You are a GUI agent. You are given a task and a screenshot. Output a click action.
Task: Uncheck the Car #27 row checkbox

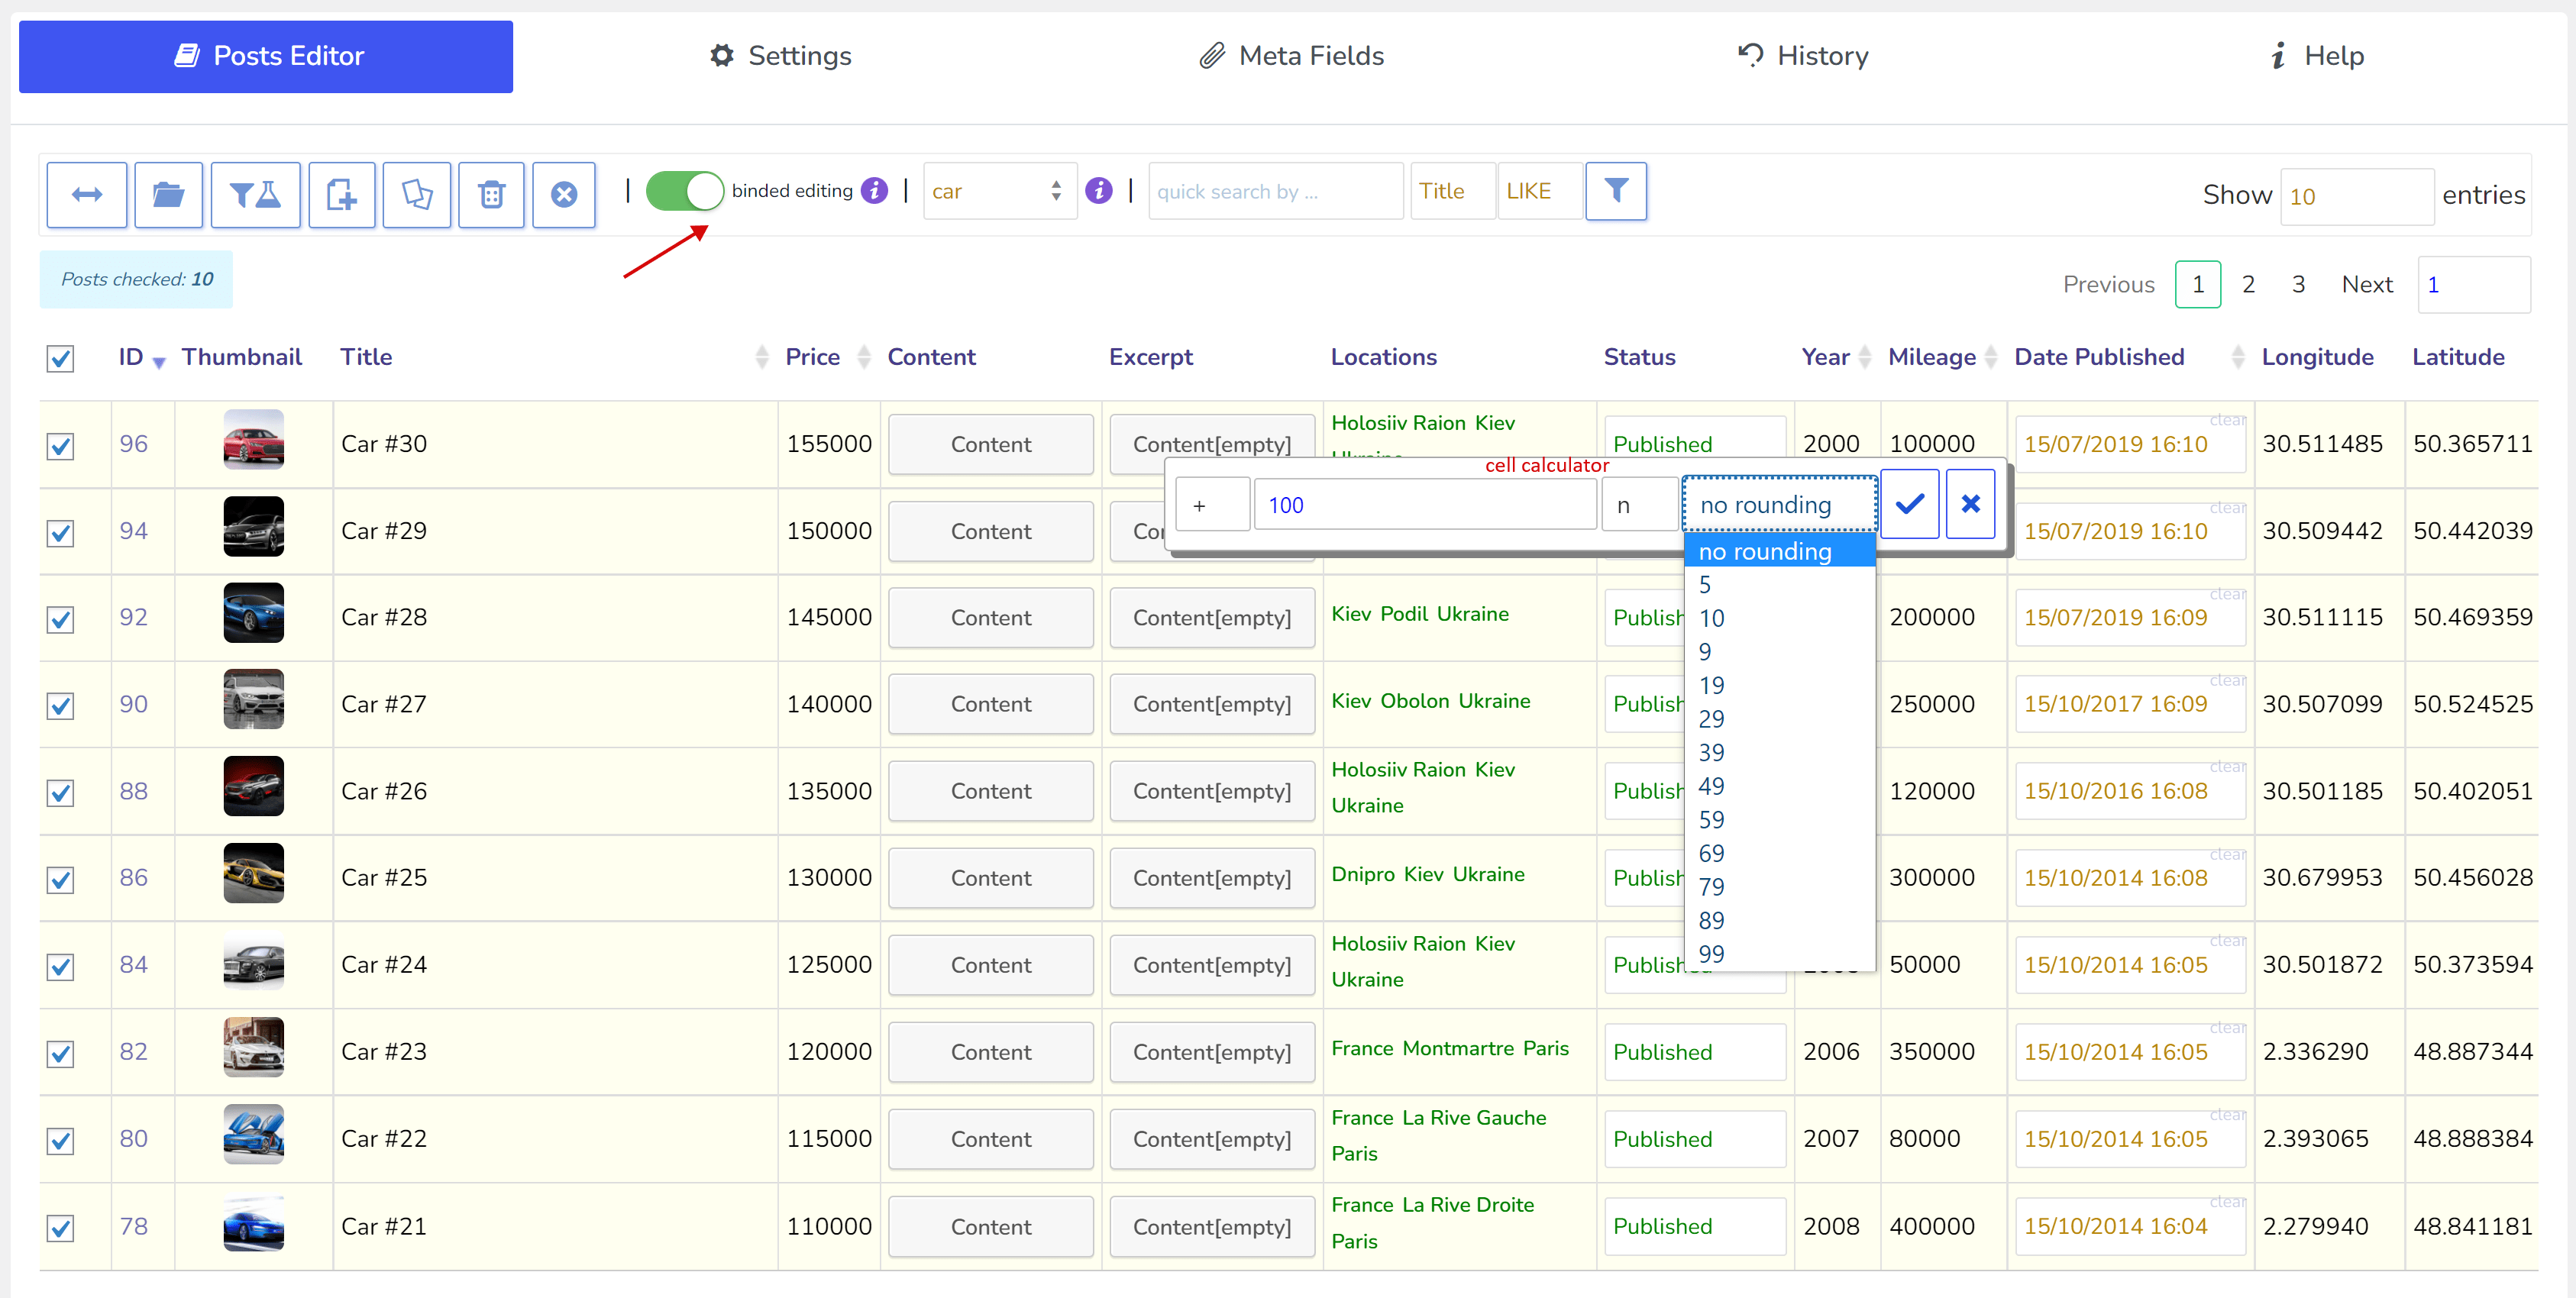pos(60,705)
